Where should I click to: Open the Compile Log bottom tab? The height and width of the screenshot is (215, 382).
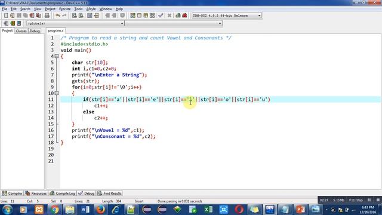pos(62,193)
